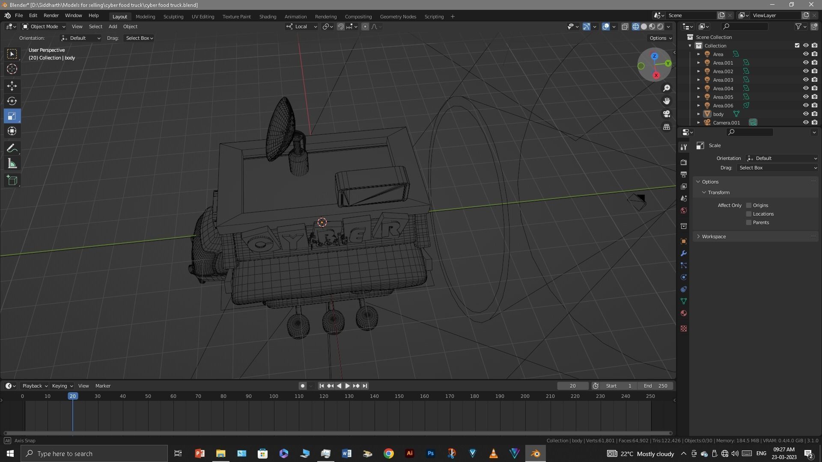The width and height of the screenshot is (822, 462).
Task: Select the Measure tool
Action: tap(12, 163)
